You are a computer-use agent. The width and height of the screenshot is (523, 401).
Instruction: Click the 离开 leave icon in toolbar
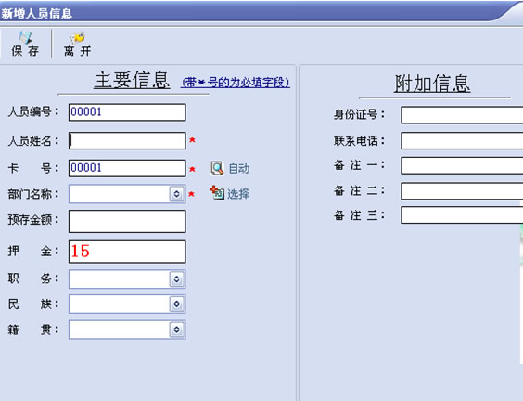(77, 37)
